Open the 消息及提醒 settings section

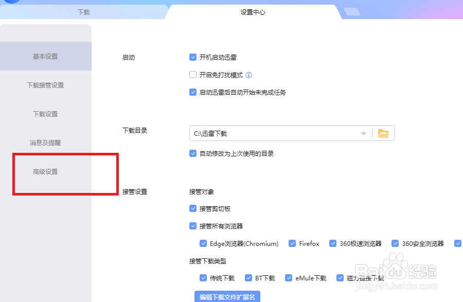pos(46,143)
